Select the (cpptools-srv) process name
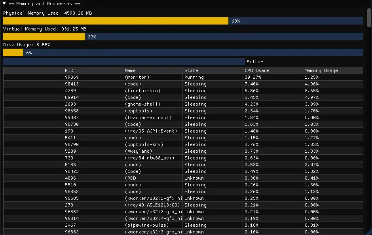Screen dimensions: 372x235 (x=144, y=144)
